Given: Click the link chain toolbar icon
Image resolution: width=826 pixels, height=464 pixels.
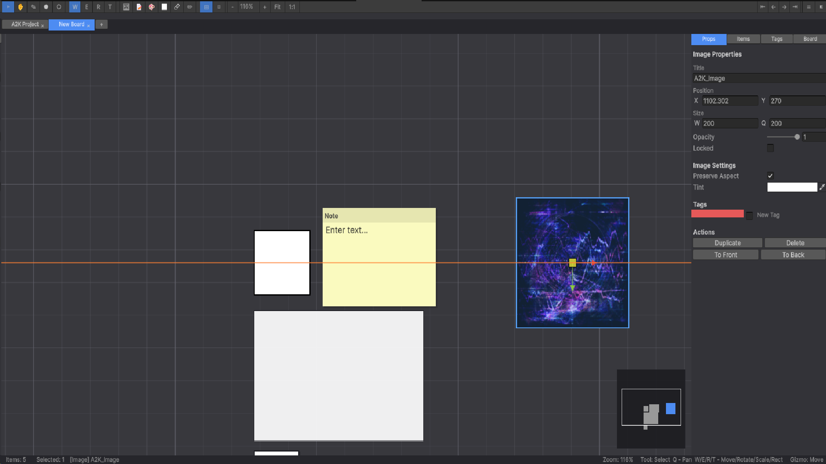Looking at the screenshot, I should point(177,7).
